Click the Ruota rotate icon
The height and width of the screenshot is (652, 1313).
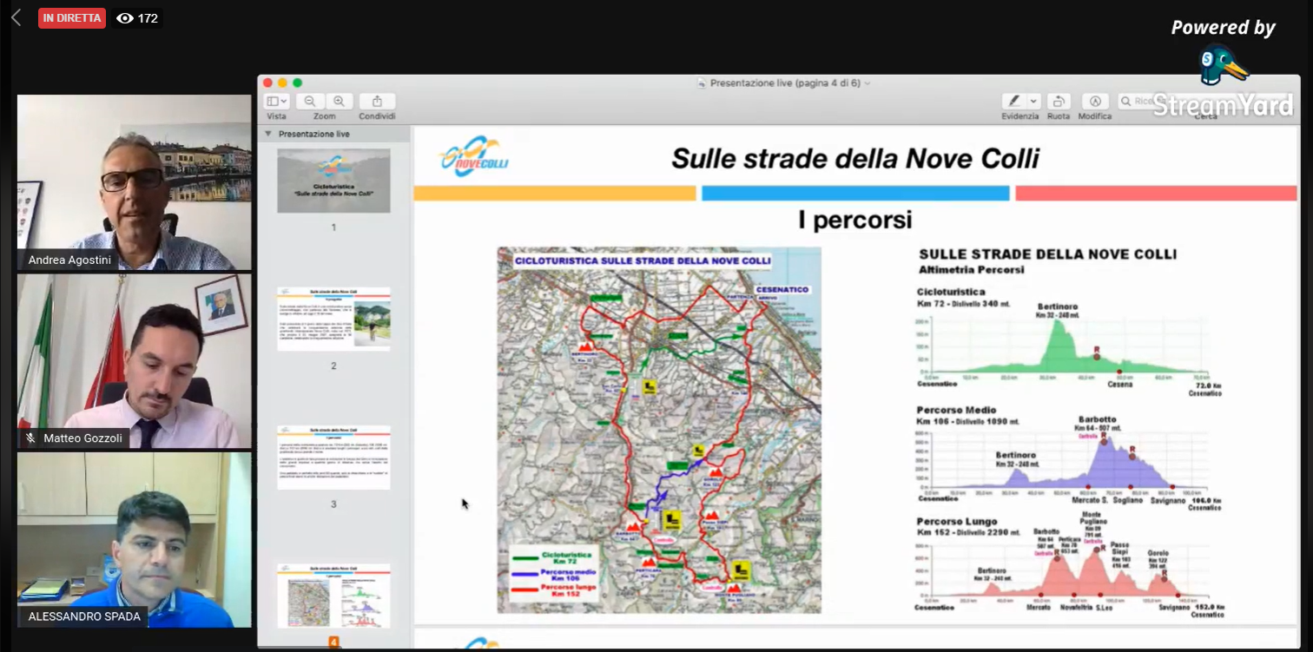[1058, 102]
